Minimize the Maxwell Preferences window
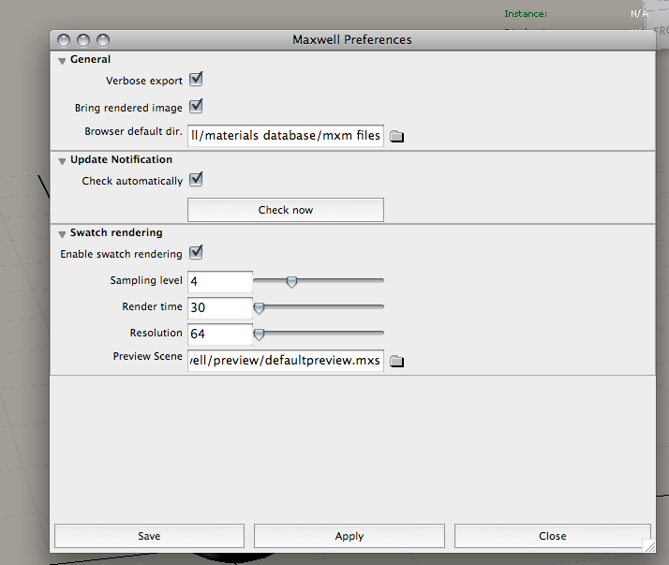Viewport: 669px width, 565px height. click(x=83, y=40)
